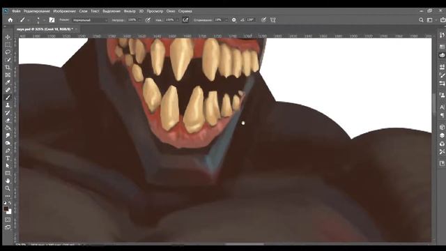
Task: Open the opacity percentage dropdown arrow
Action: 139,20
